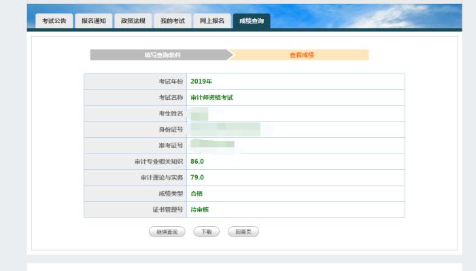Open the 考试公告 tab
This screenshot has height=271, width=476.
point(54,21)
